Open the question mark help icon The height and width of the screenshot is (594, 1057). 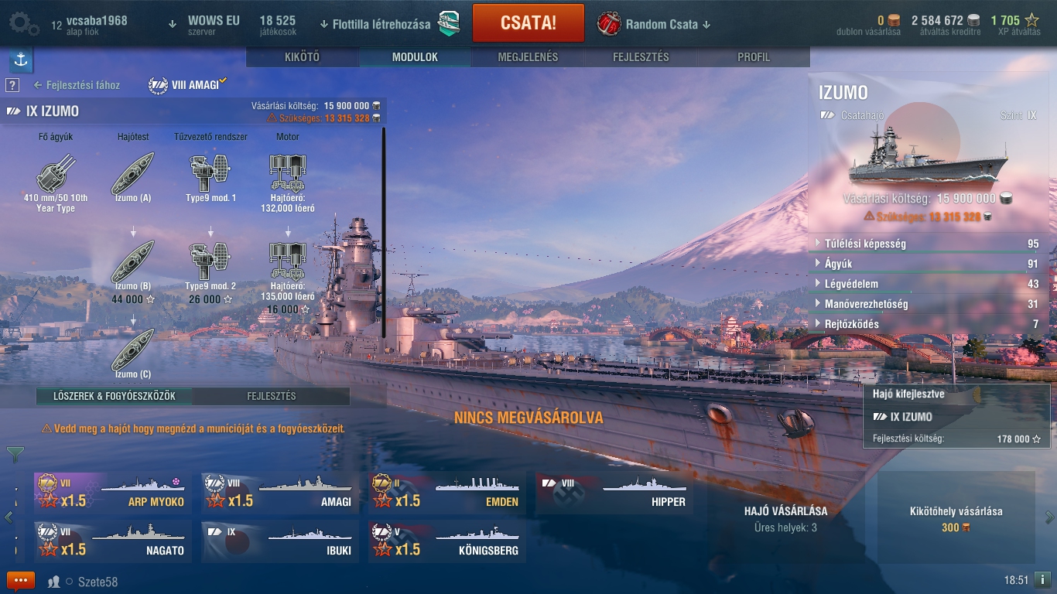pyautogui.click(x=12, y=85)
